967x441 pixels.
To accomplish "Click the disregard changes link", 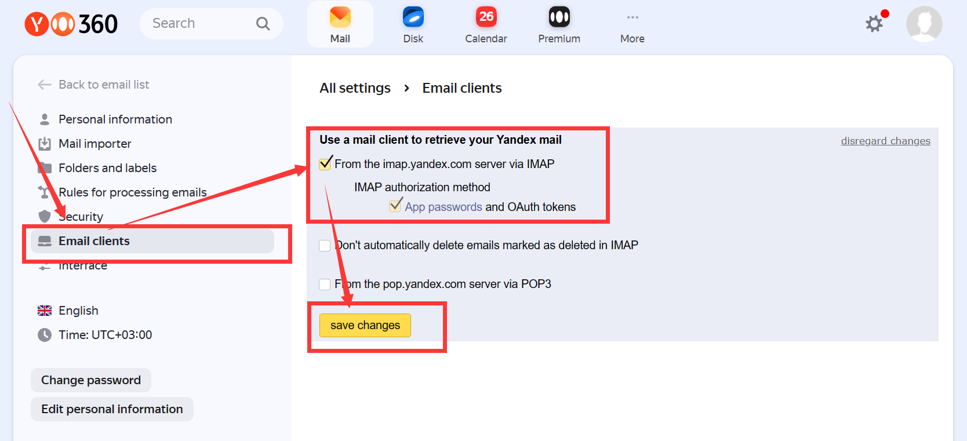I will (886, 141).
